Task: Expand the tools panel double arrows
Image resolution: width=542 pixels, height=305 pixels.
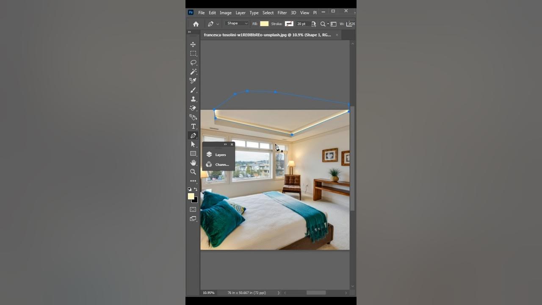Action: [x=189, y=32]
